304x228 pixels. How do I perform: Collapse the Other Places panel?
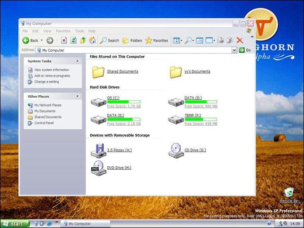point(78,96)
